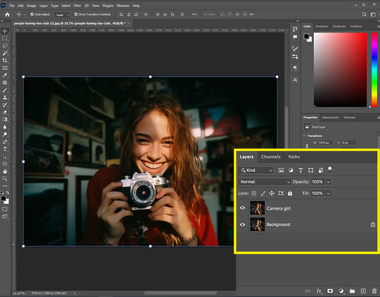The image size is (380, 297).
Task: Show more alignment options ellipsis
Action: pyautogui.click(x=194, y=14)
